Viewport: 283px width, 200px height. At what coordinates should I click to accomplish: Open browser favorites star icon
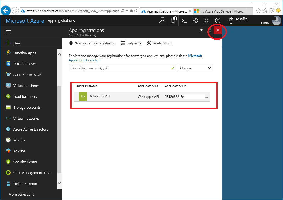265,11
